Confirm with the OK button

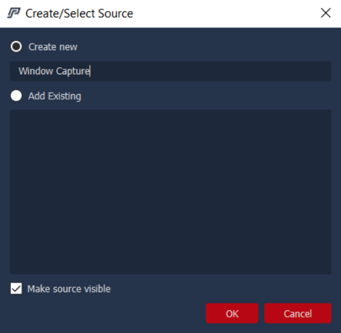point(232,313)
